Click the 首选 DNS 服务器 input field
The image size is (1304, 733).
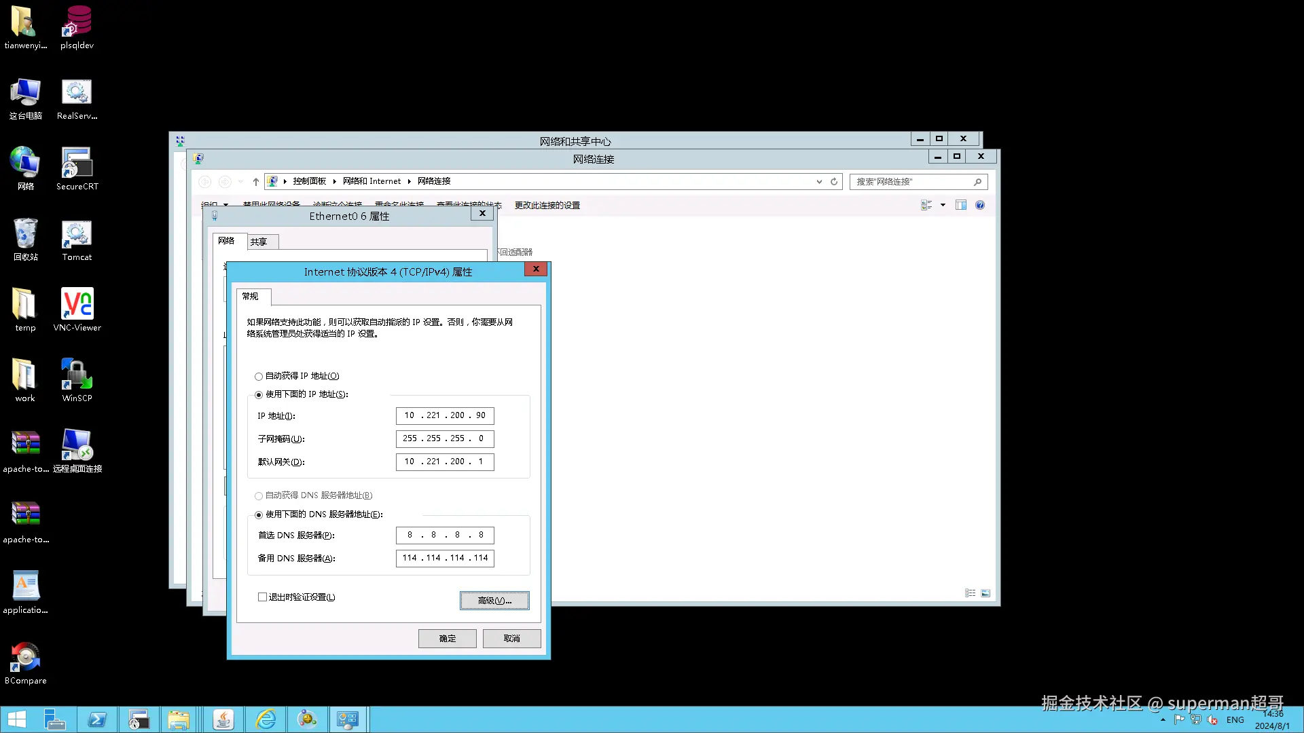point(445,535)
